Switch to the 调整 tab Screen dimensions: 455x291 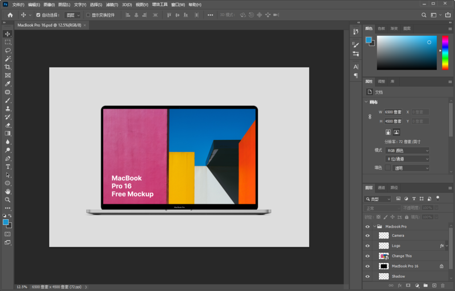(x=381, y=82)
